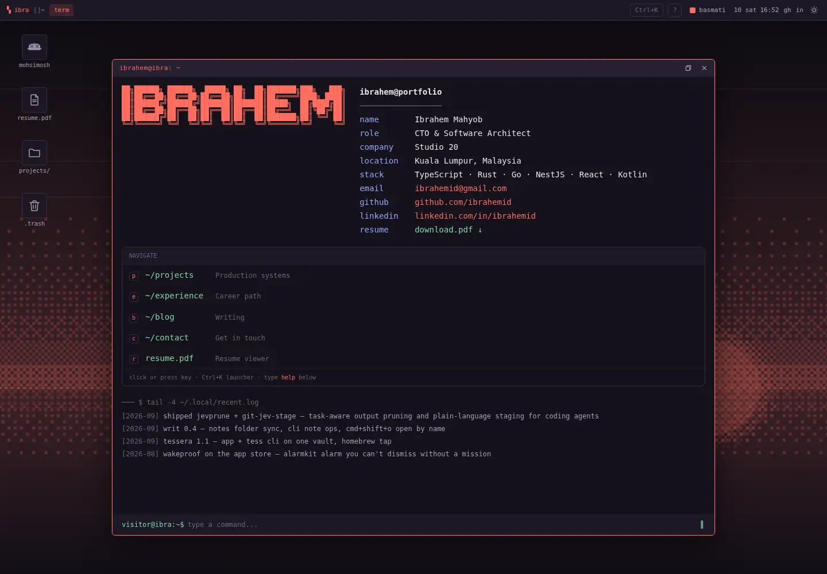Open the github.com/ibrahemid link

click(x=463, y=202)
